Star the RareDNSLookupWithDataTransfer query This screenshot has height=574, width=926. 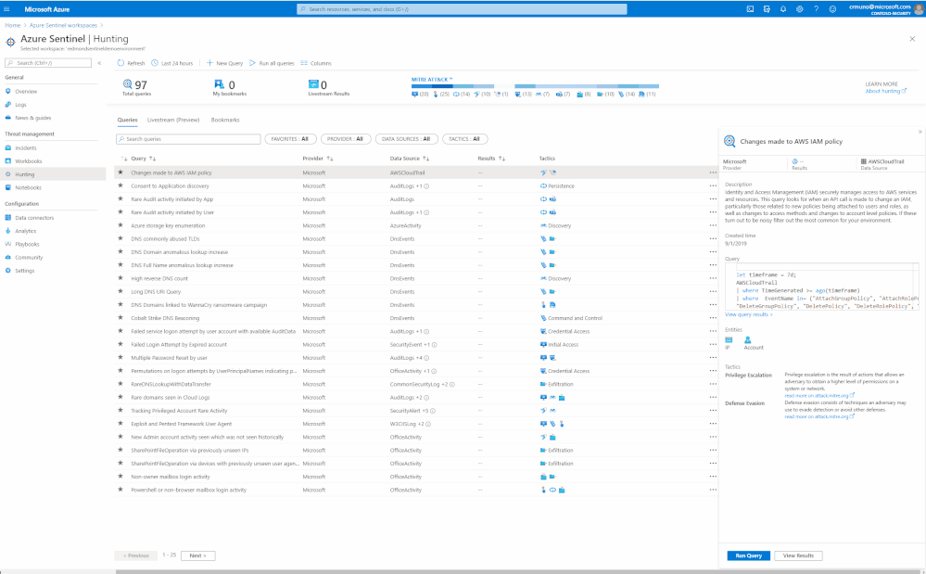pyautogui.click(x=121, y=384)
